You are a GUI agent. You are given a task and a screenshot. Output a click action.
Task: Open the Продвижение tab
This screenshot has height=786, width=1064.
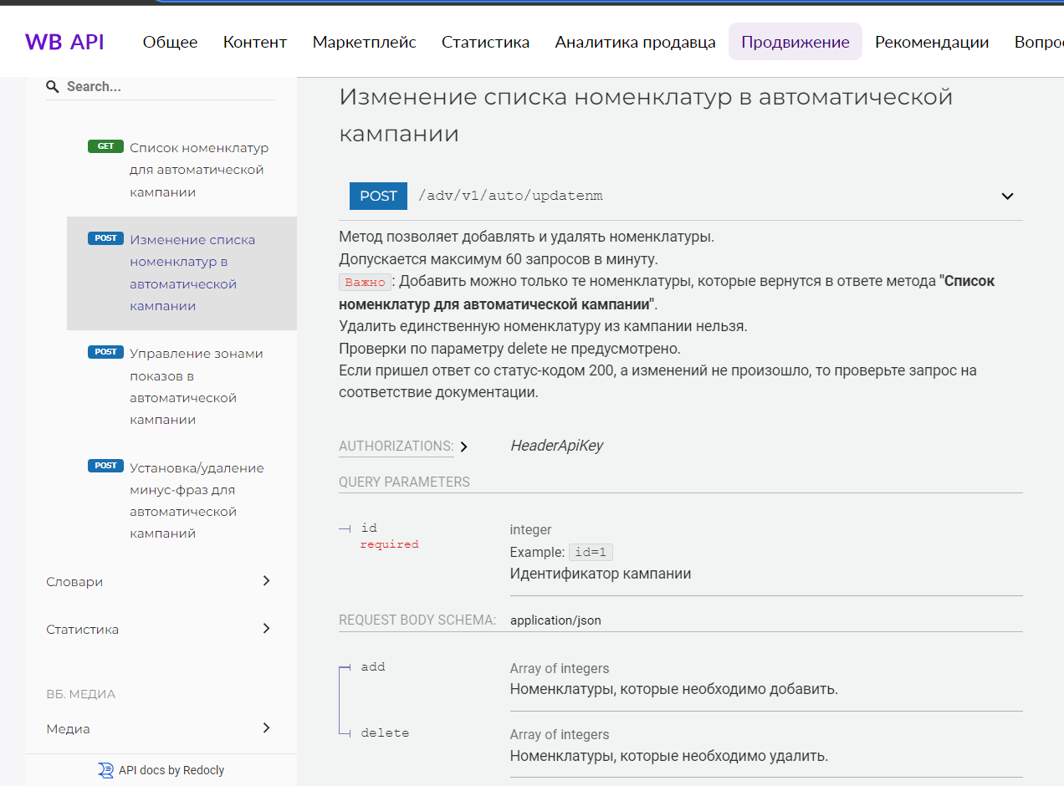tap(795, 42)
